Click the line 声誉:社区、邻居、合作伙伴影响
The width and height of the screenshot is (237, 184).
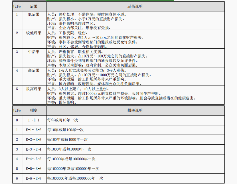(x=77, y=47)
